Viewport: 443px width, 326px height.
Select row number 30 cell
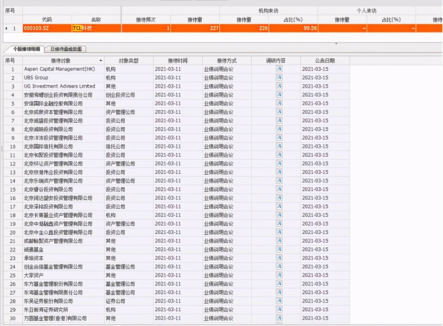[13, 318]
